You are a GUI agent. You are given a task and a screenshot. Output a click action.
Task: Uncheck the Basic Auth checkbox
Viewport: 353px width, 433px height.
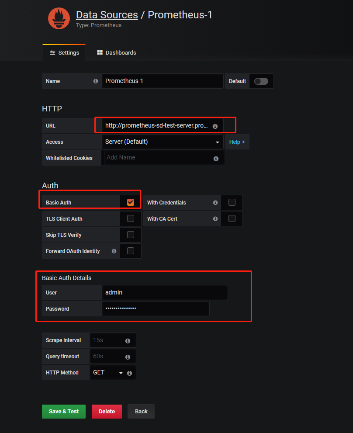coord(130,202)
